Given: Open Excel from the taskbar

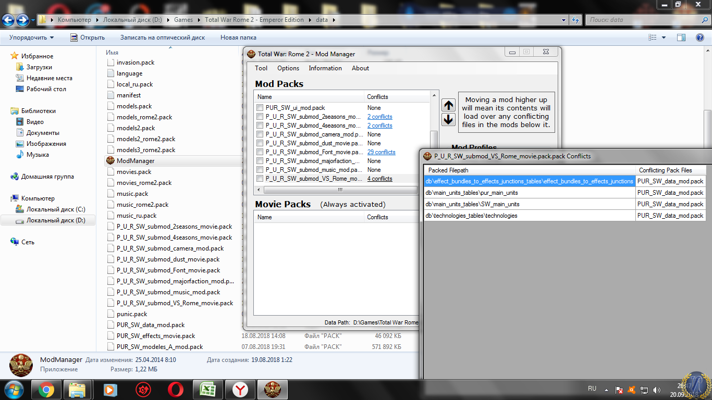Looking at the screenshot, I should (x=207, y=389).
